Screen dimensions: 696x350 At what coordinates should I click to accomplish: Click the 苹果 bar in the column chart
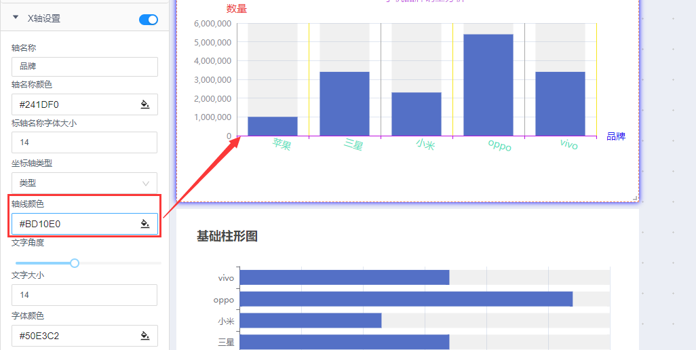[273, 126]
